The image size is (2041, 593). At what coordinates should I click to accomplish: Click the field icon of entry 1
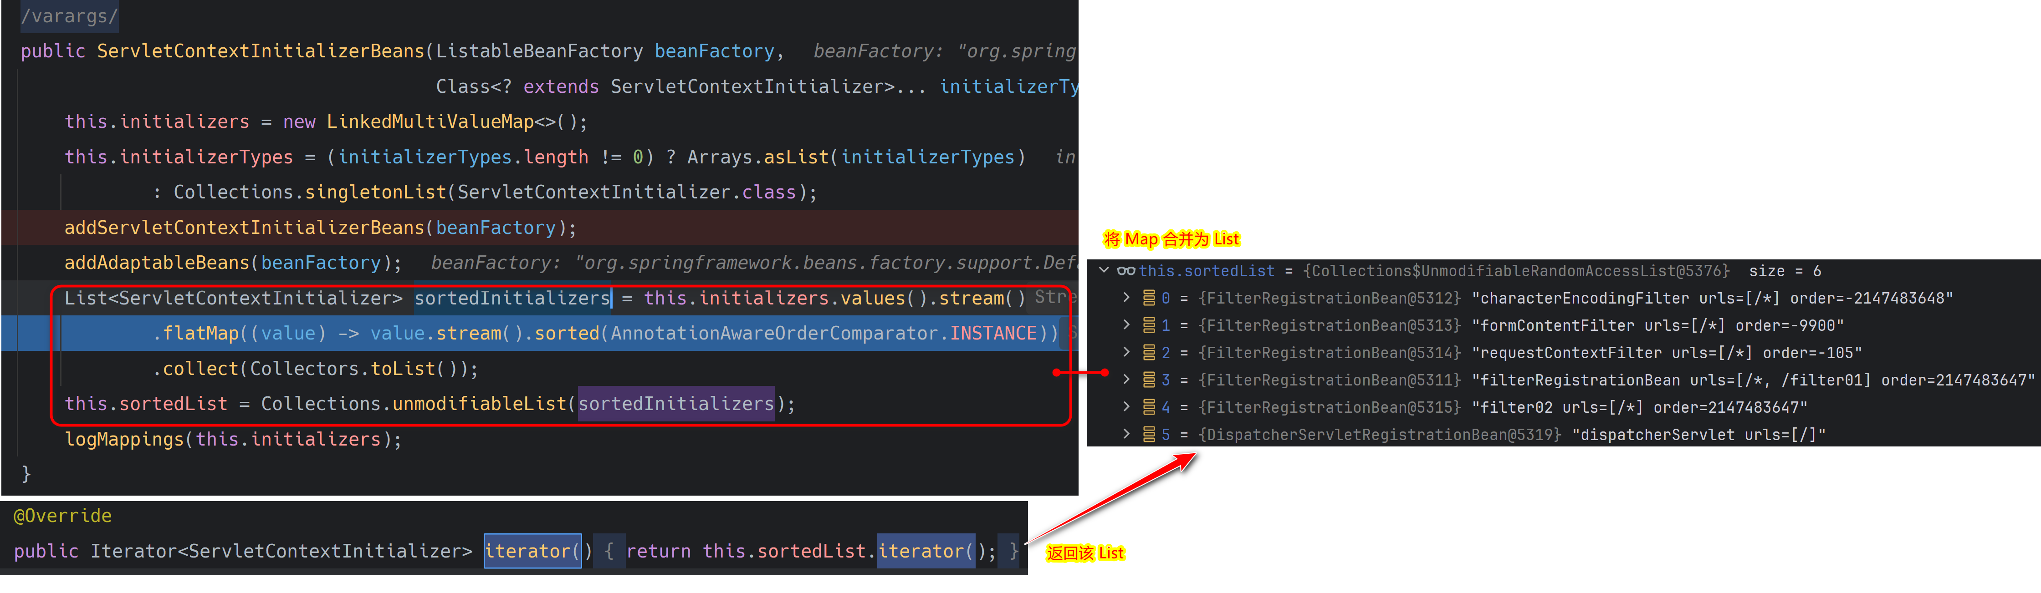[x=1149, y=325]
